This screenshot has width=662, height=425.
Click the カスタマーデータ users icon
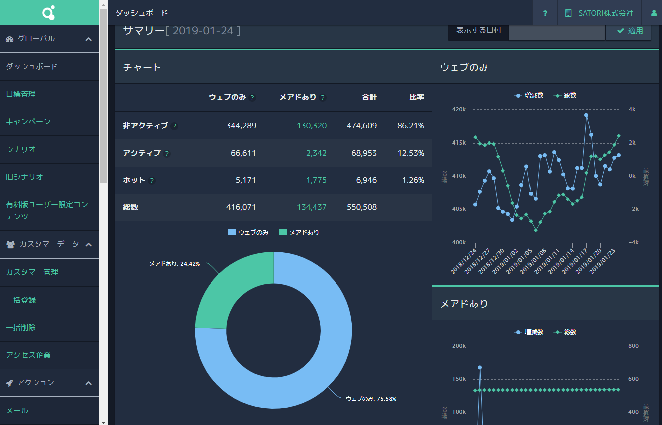point(11,244)
